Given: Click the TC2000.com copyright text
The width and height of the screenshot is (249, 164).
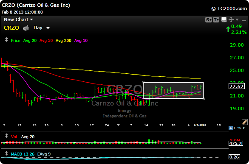Looking at the screenshot, I should click(229, 9).
